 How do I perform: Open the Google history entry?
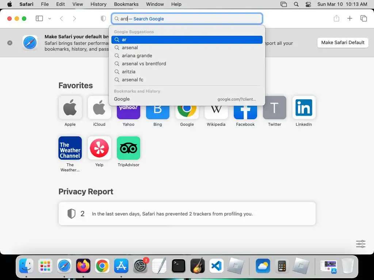pos(187,99)
